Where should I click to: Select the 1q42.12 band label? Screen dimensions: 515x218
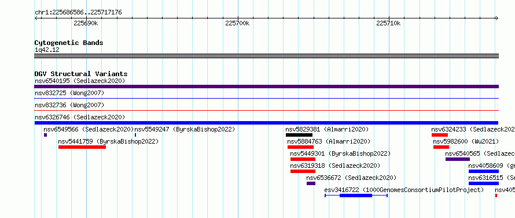point(47,50)
